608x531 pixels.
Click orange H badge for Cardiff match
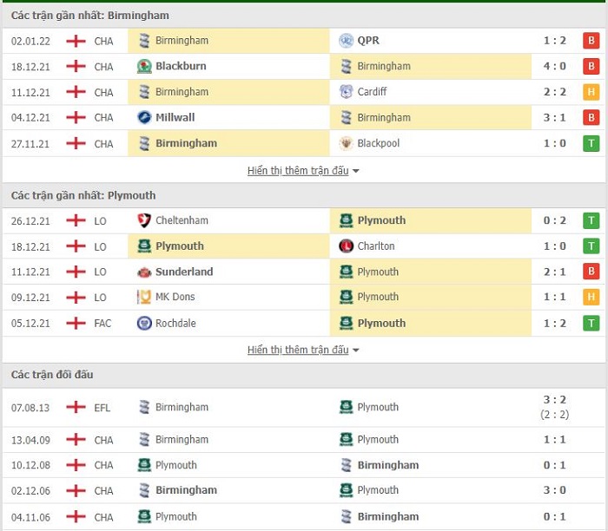click(x=591, y=92)
